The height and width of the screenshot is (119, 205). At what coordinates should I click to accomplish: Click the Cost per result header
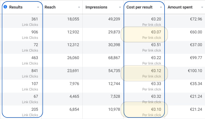click(x=139, y=7)
